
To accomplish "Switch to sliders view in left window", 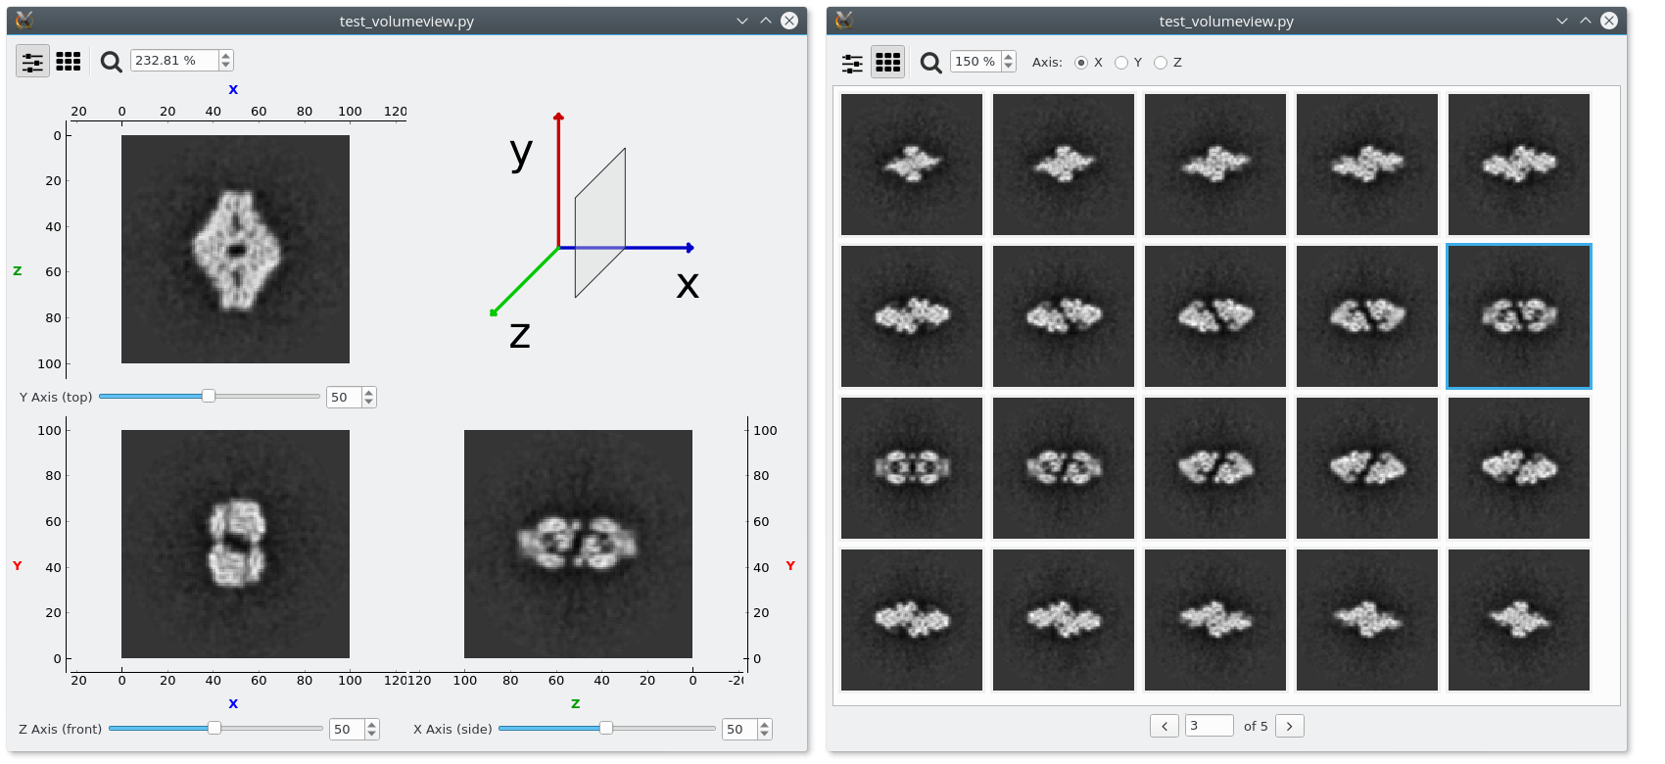I will [32, 62].
